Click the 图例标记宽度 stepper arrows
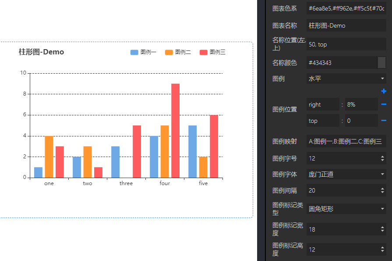392x261 pixels. 383,229
